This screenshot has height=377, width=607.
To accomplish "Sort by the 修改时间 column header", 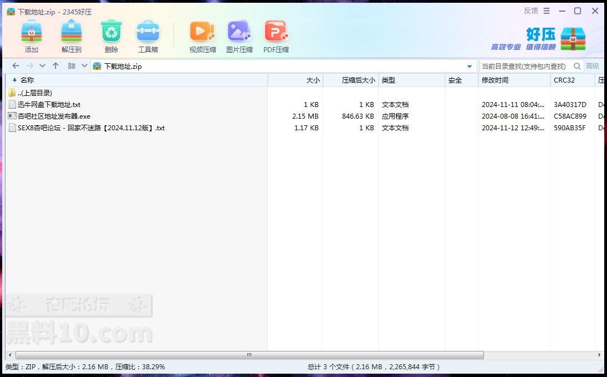I will [514, 80].
